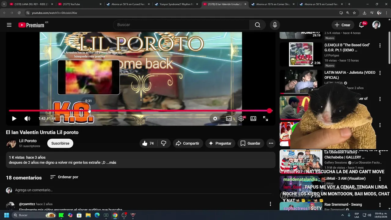Viewport: 391px width, 220px height.
Task: Open the La Obsesión Factory Chichabeba video title
Action: point(344,155)
